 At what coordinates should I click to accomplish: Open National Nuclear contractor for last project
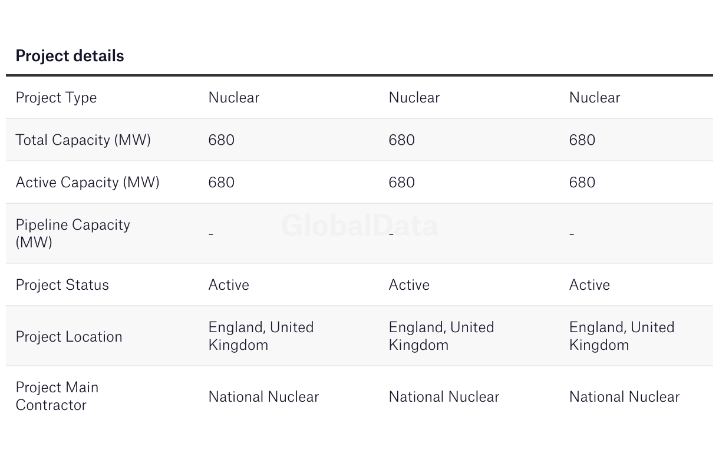(624, 397)
